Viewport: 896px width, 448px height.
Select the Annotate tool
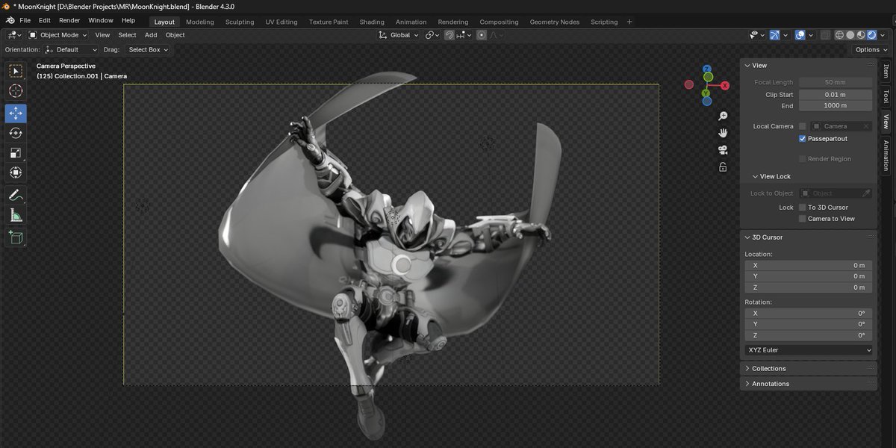click(x=16, y=195)
